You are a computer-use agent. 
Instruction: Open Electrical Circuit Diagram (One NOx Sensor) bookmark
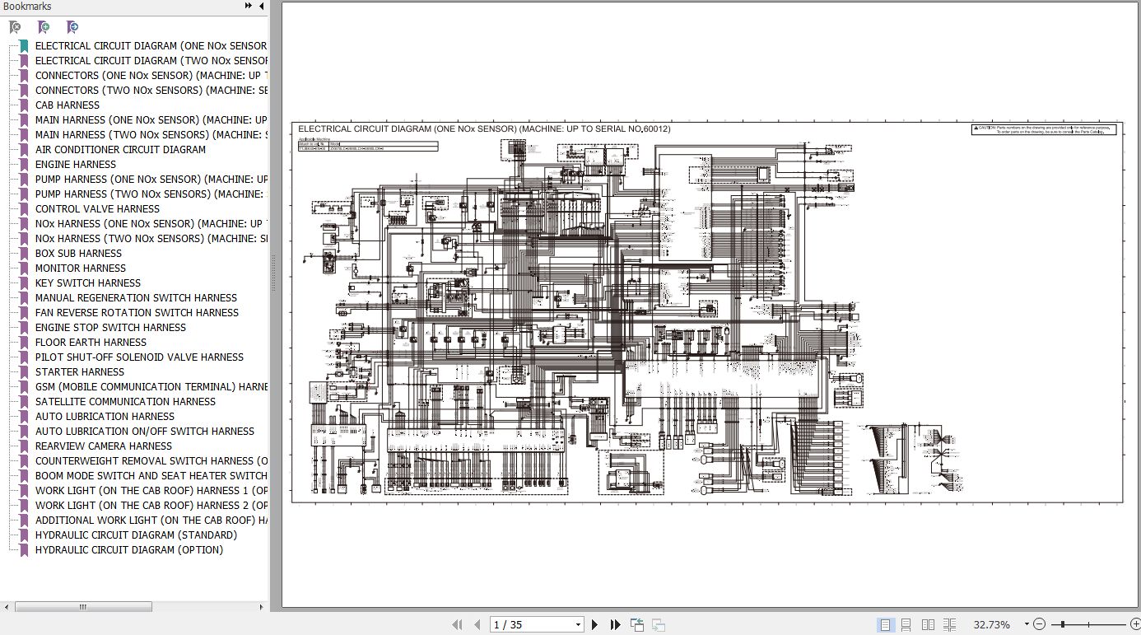tap(151, 46)
